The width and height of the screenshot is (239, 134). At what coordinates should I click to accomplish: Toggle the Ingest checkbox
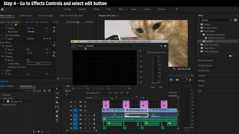34,91
